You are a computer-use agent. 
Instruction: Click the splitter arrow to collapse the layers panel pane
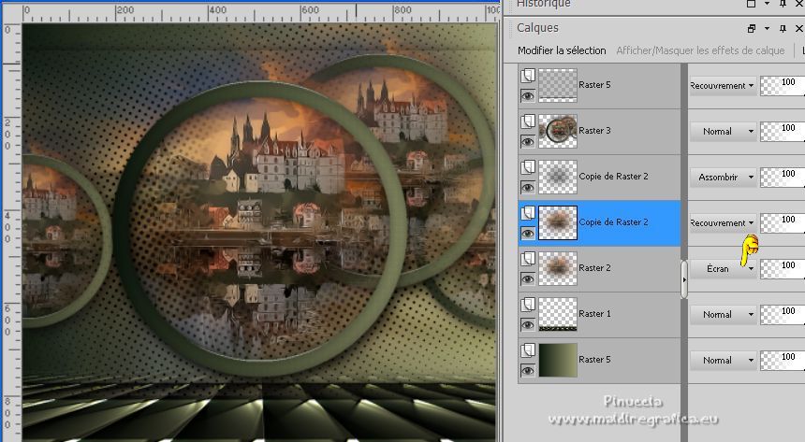(684, 280)
